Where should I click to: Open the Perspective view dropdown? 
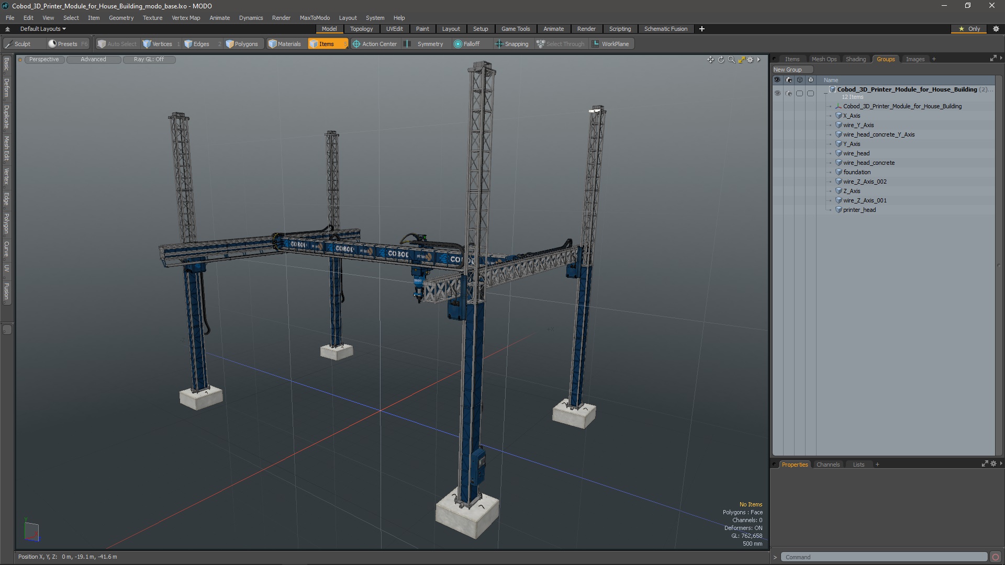click(x=44, y=60)
